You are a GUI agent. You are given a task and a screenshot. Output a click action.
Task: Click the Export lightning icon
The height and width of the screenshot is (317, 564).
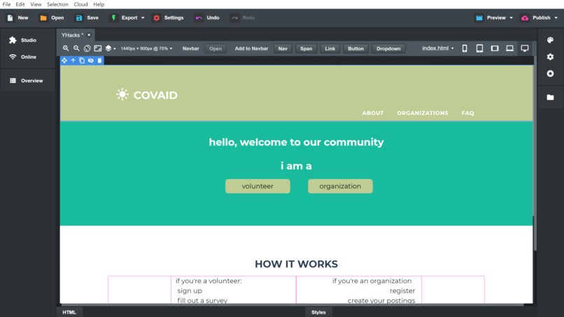pos(113,17)
